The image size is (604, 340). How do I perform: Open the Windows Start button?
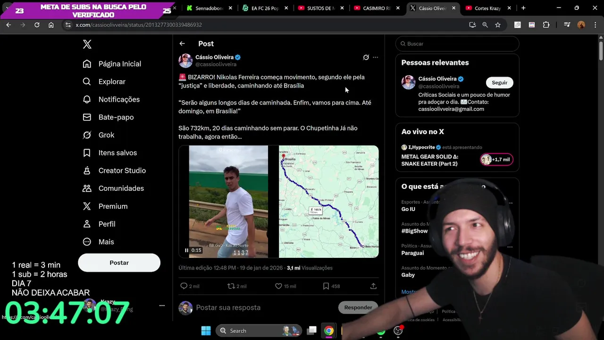coord(206,331)
